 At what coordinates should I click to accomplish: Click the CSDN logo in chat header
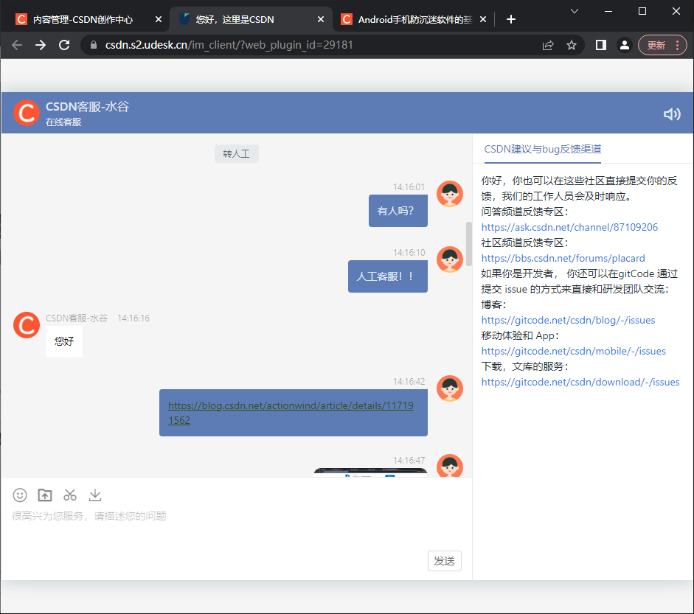point(27,113)
